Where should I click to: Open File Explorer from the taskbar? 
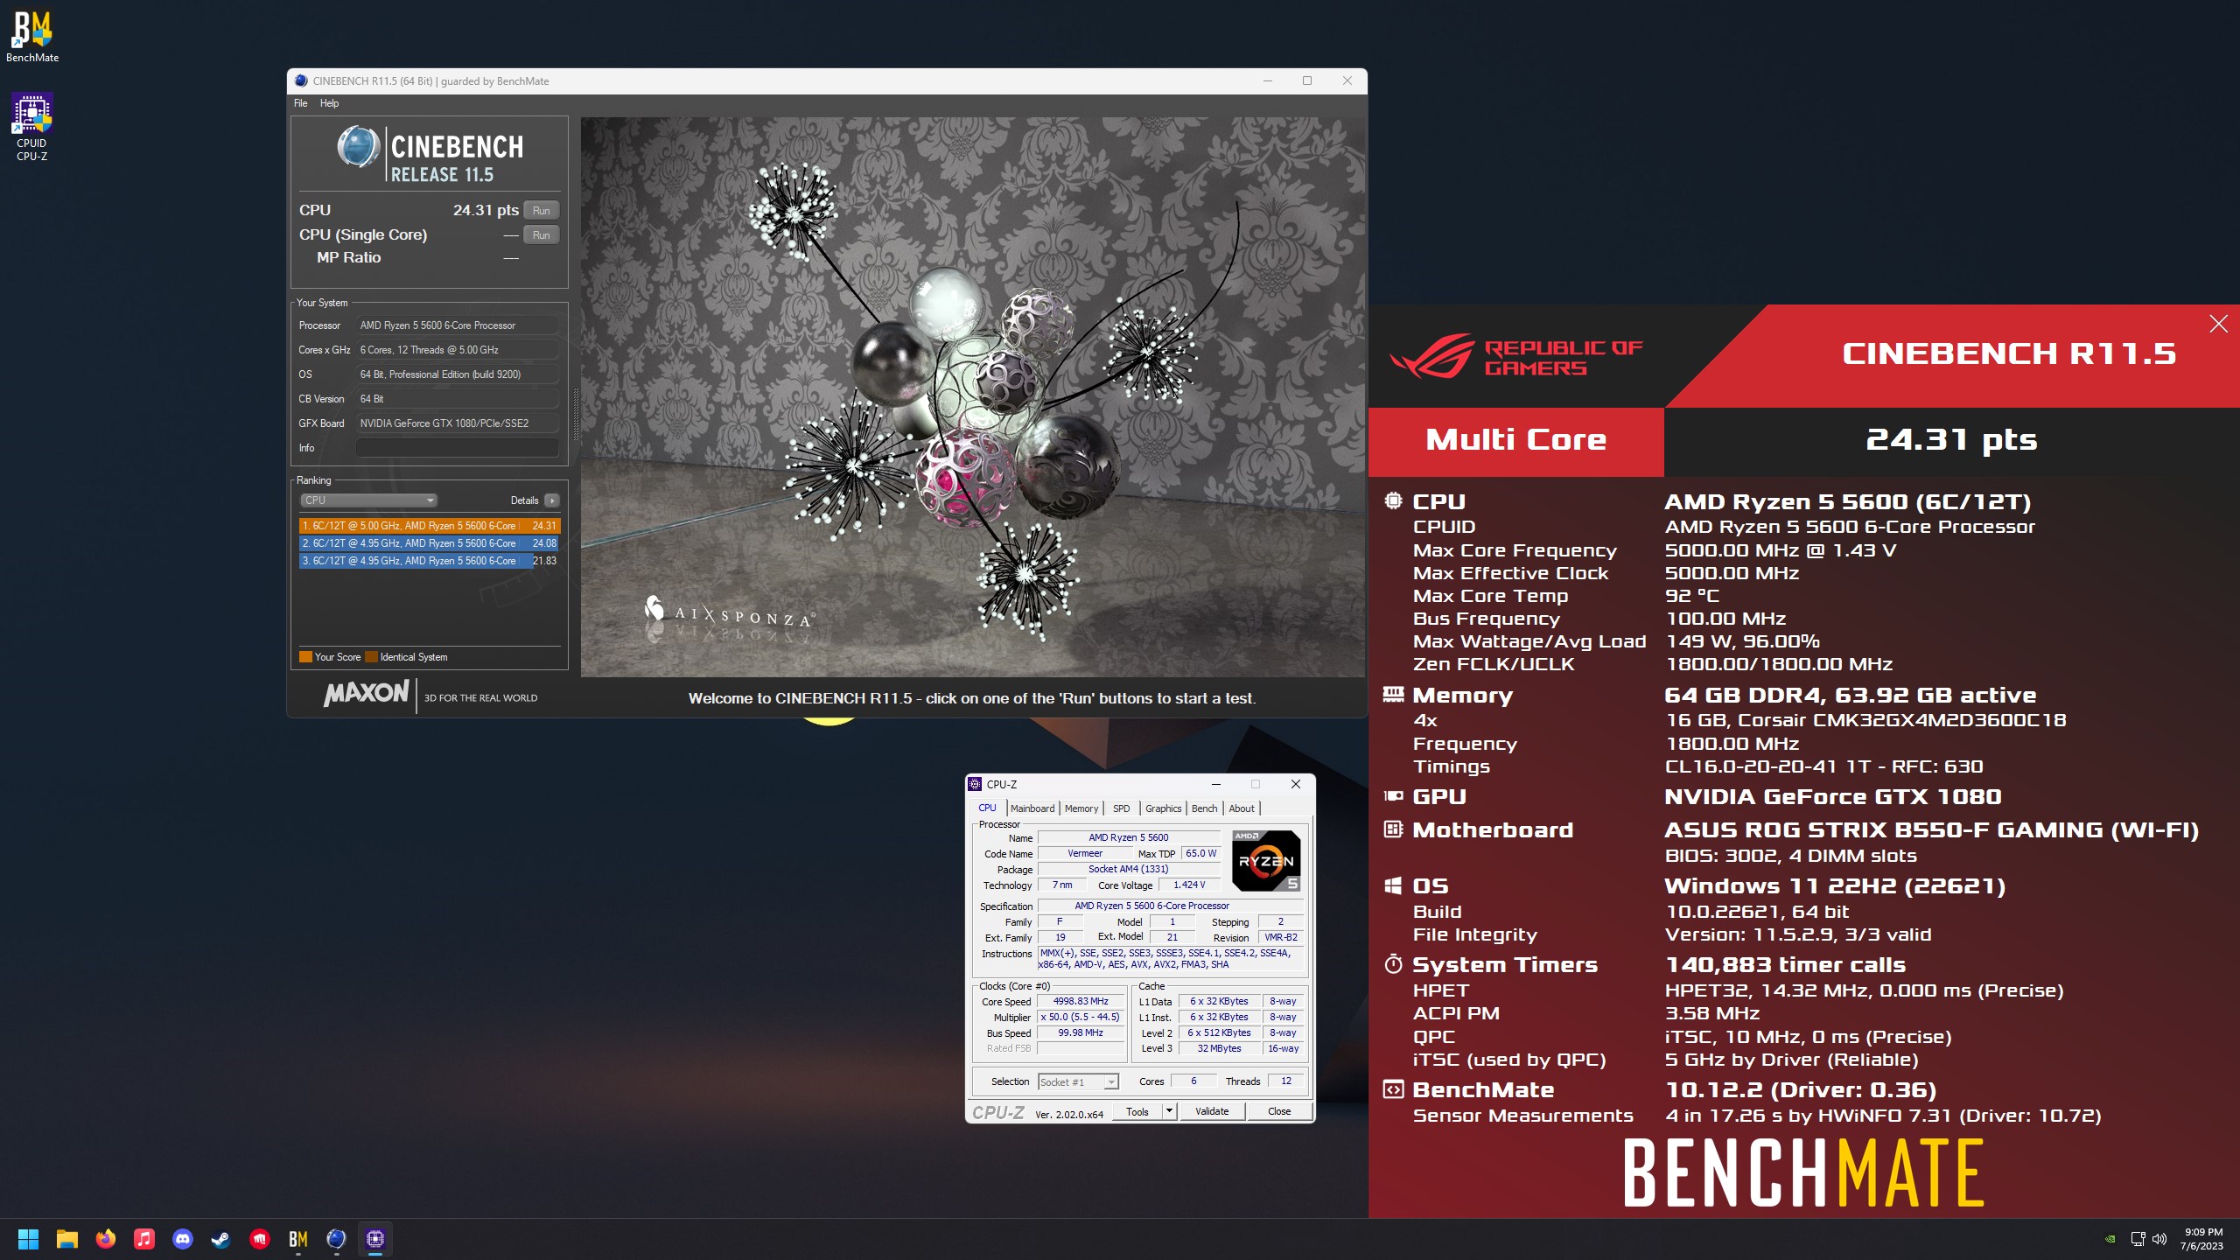(x=67, y=1239)
